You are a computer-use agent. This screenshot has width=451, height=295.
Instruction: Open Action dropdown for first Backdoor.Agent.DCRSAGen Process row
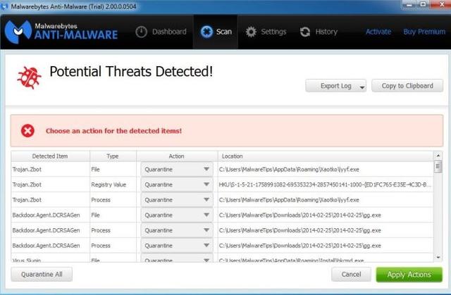pyautogui.click(x=177, y=230)
